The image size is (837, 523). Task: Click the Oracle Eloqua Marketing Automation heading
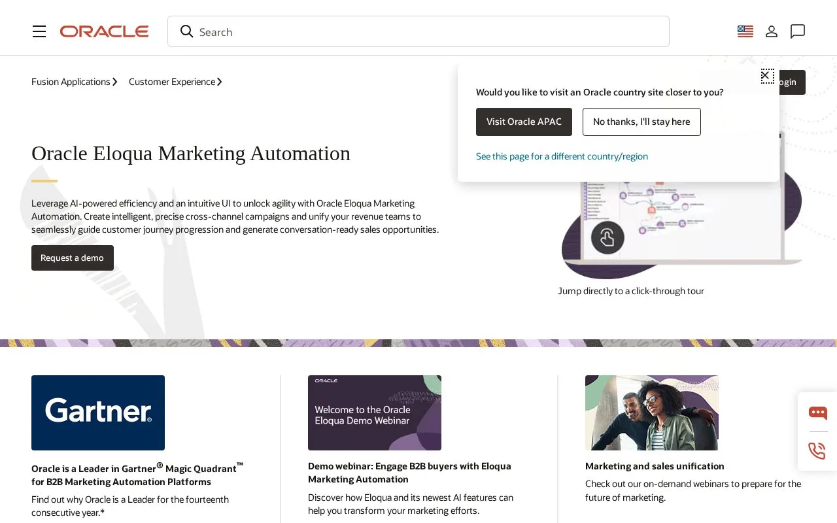191,153
